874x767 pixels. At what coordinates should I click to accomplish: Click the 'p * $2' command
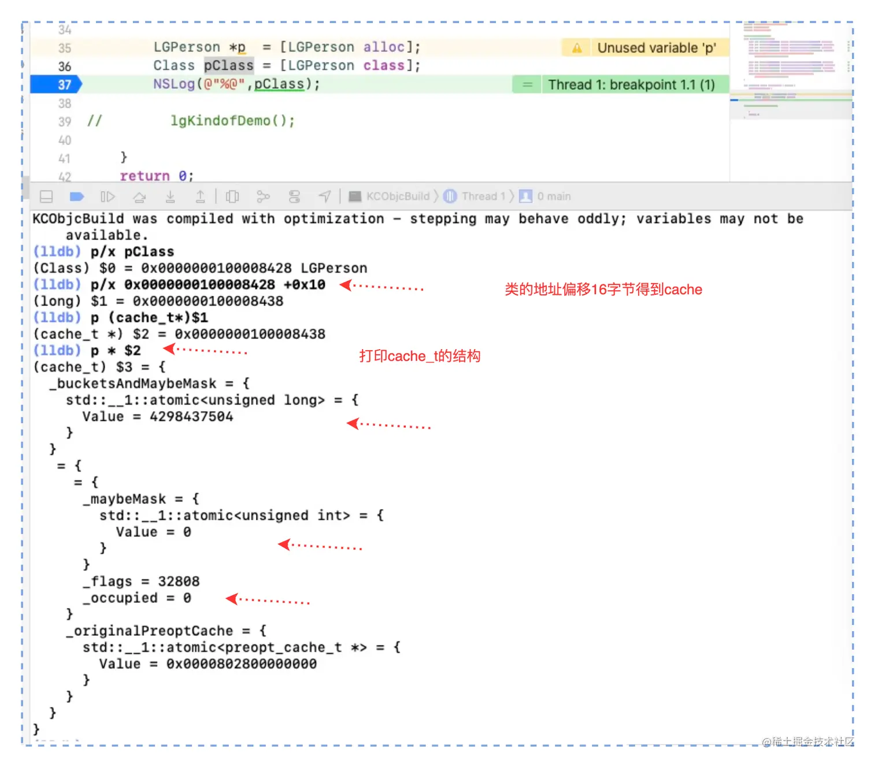point(116,350)
